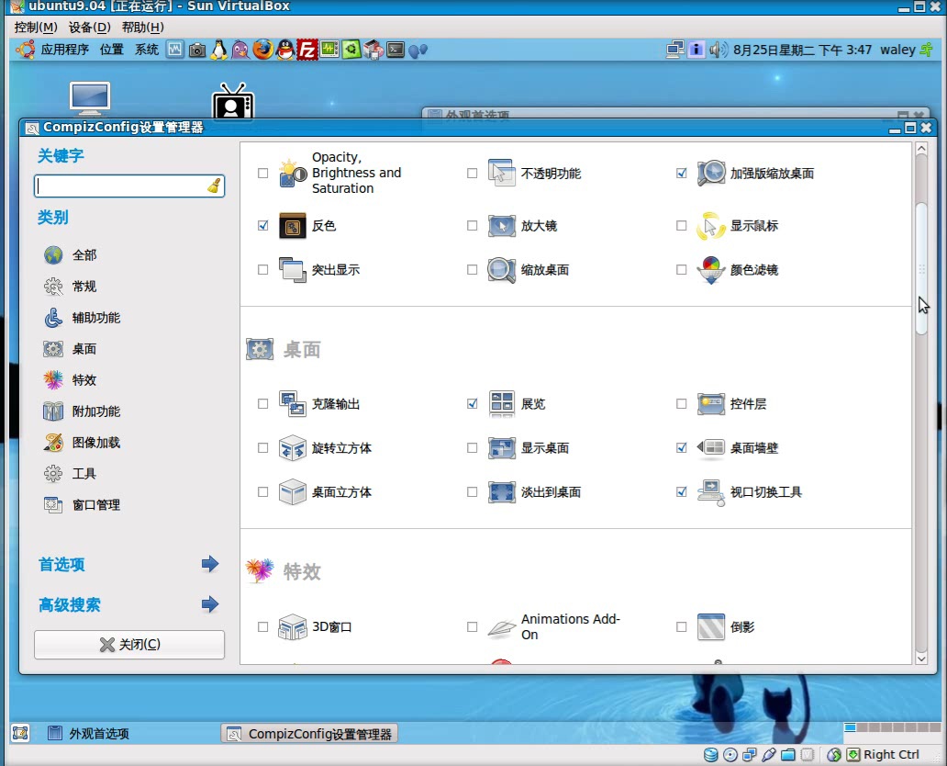
Task: Open the 应用程序 panel menu
Action: point(64,50)
